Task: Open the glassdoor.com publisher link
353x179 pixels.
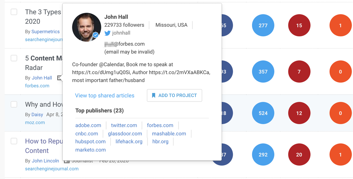Action: coord(125,134)
